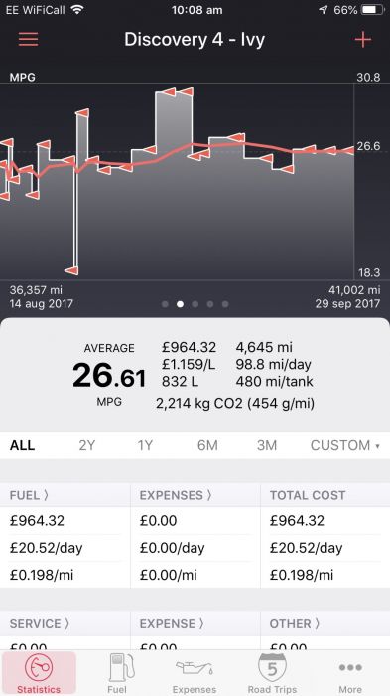Jump to the third chart page dot
Viewport: 390px width, 696px height.
coord(195,304)
